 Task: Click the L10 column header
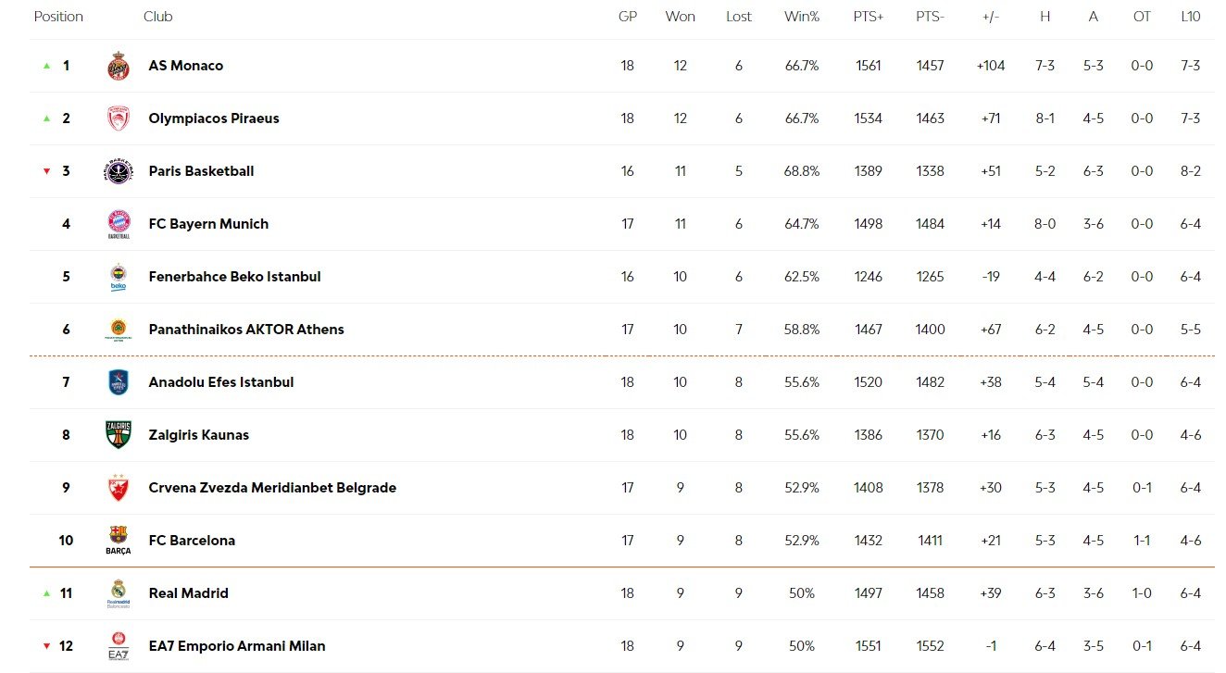coord(1191,17)
